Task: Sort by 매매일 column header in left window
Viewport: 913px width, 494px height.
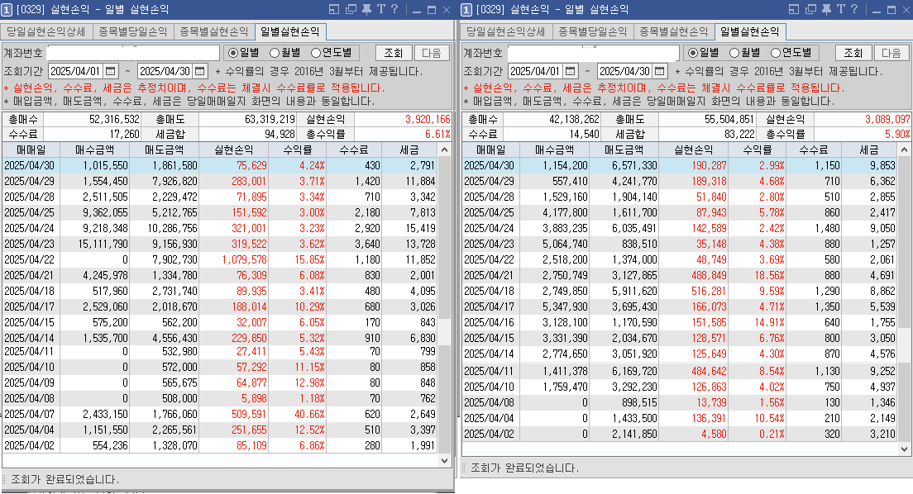Action: [x=31, y=150]
